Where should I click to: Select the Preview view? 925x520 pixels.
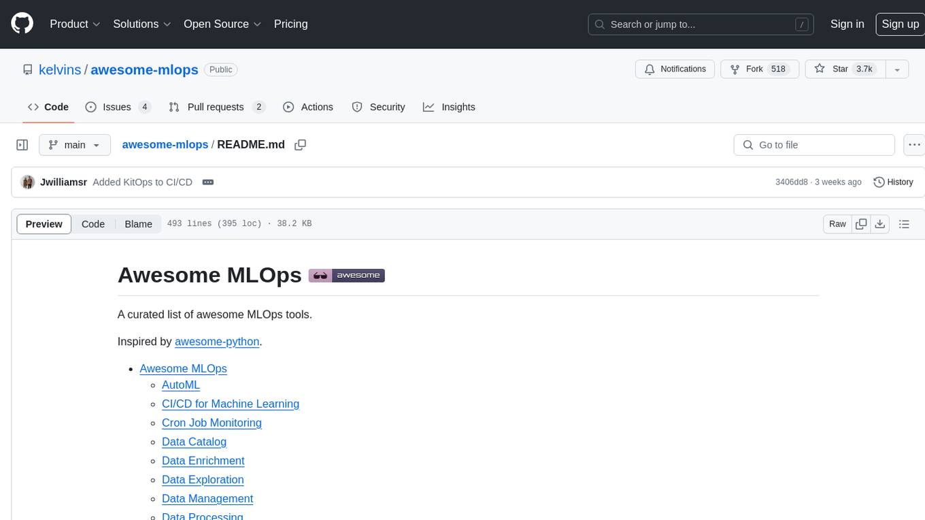point(44,224)
